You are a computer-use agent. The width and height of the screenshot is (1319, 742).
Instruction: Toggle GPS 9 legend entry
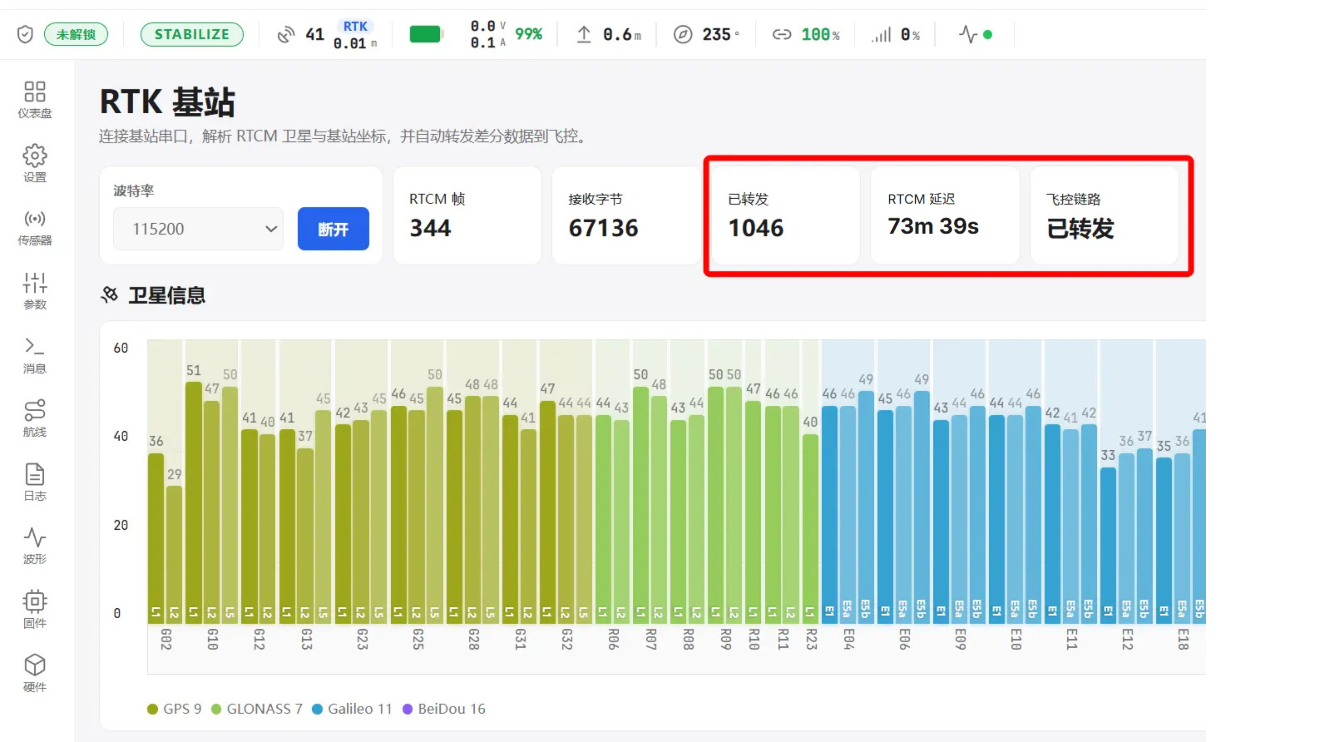(x=174, y=709)
